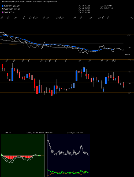Image resolution: width=134 pixels, height=177 pixels.
Task: Select the 'DOW PT: 0' label
Action: (x=9, y=12)
